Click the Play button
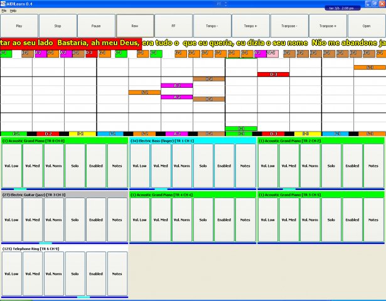386x301 pixels. click(19, 26)
